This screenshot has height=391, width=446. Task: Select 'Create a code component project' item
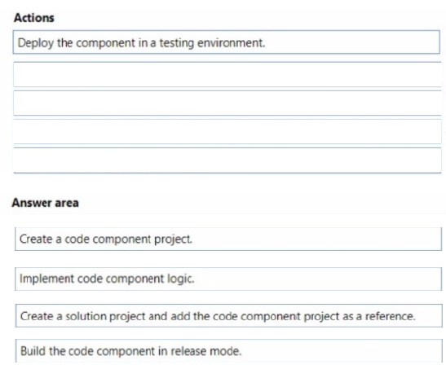coord(228,239)
